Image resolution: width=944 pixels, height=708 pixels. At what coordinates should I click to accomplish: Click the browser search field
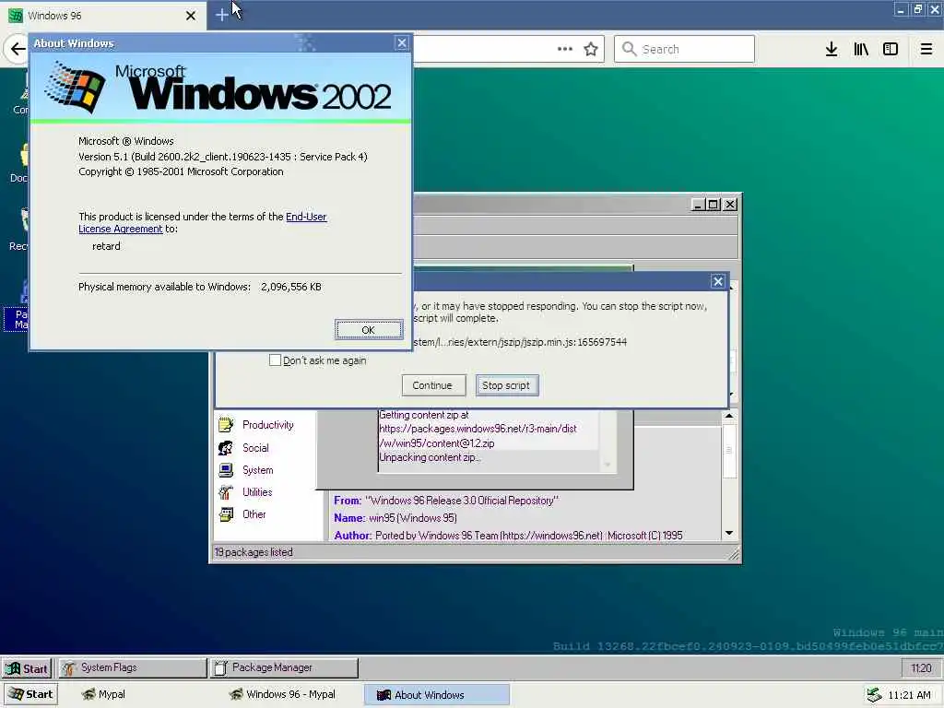[684, 49]
